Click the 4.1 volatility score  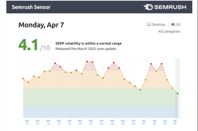[28, 45]
